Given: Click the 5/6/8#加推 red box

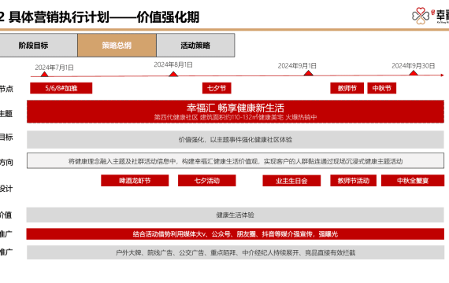Looking at the screenshot, I should pyautogui.click(x=61, y=88).
